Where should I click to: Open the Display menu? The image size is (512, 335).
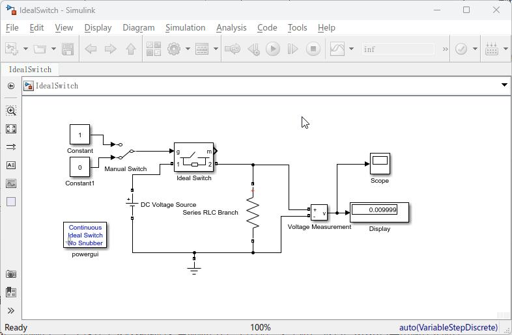pyautogui.click(x=98, y=28)
